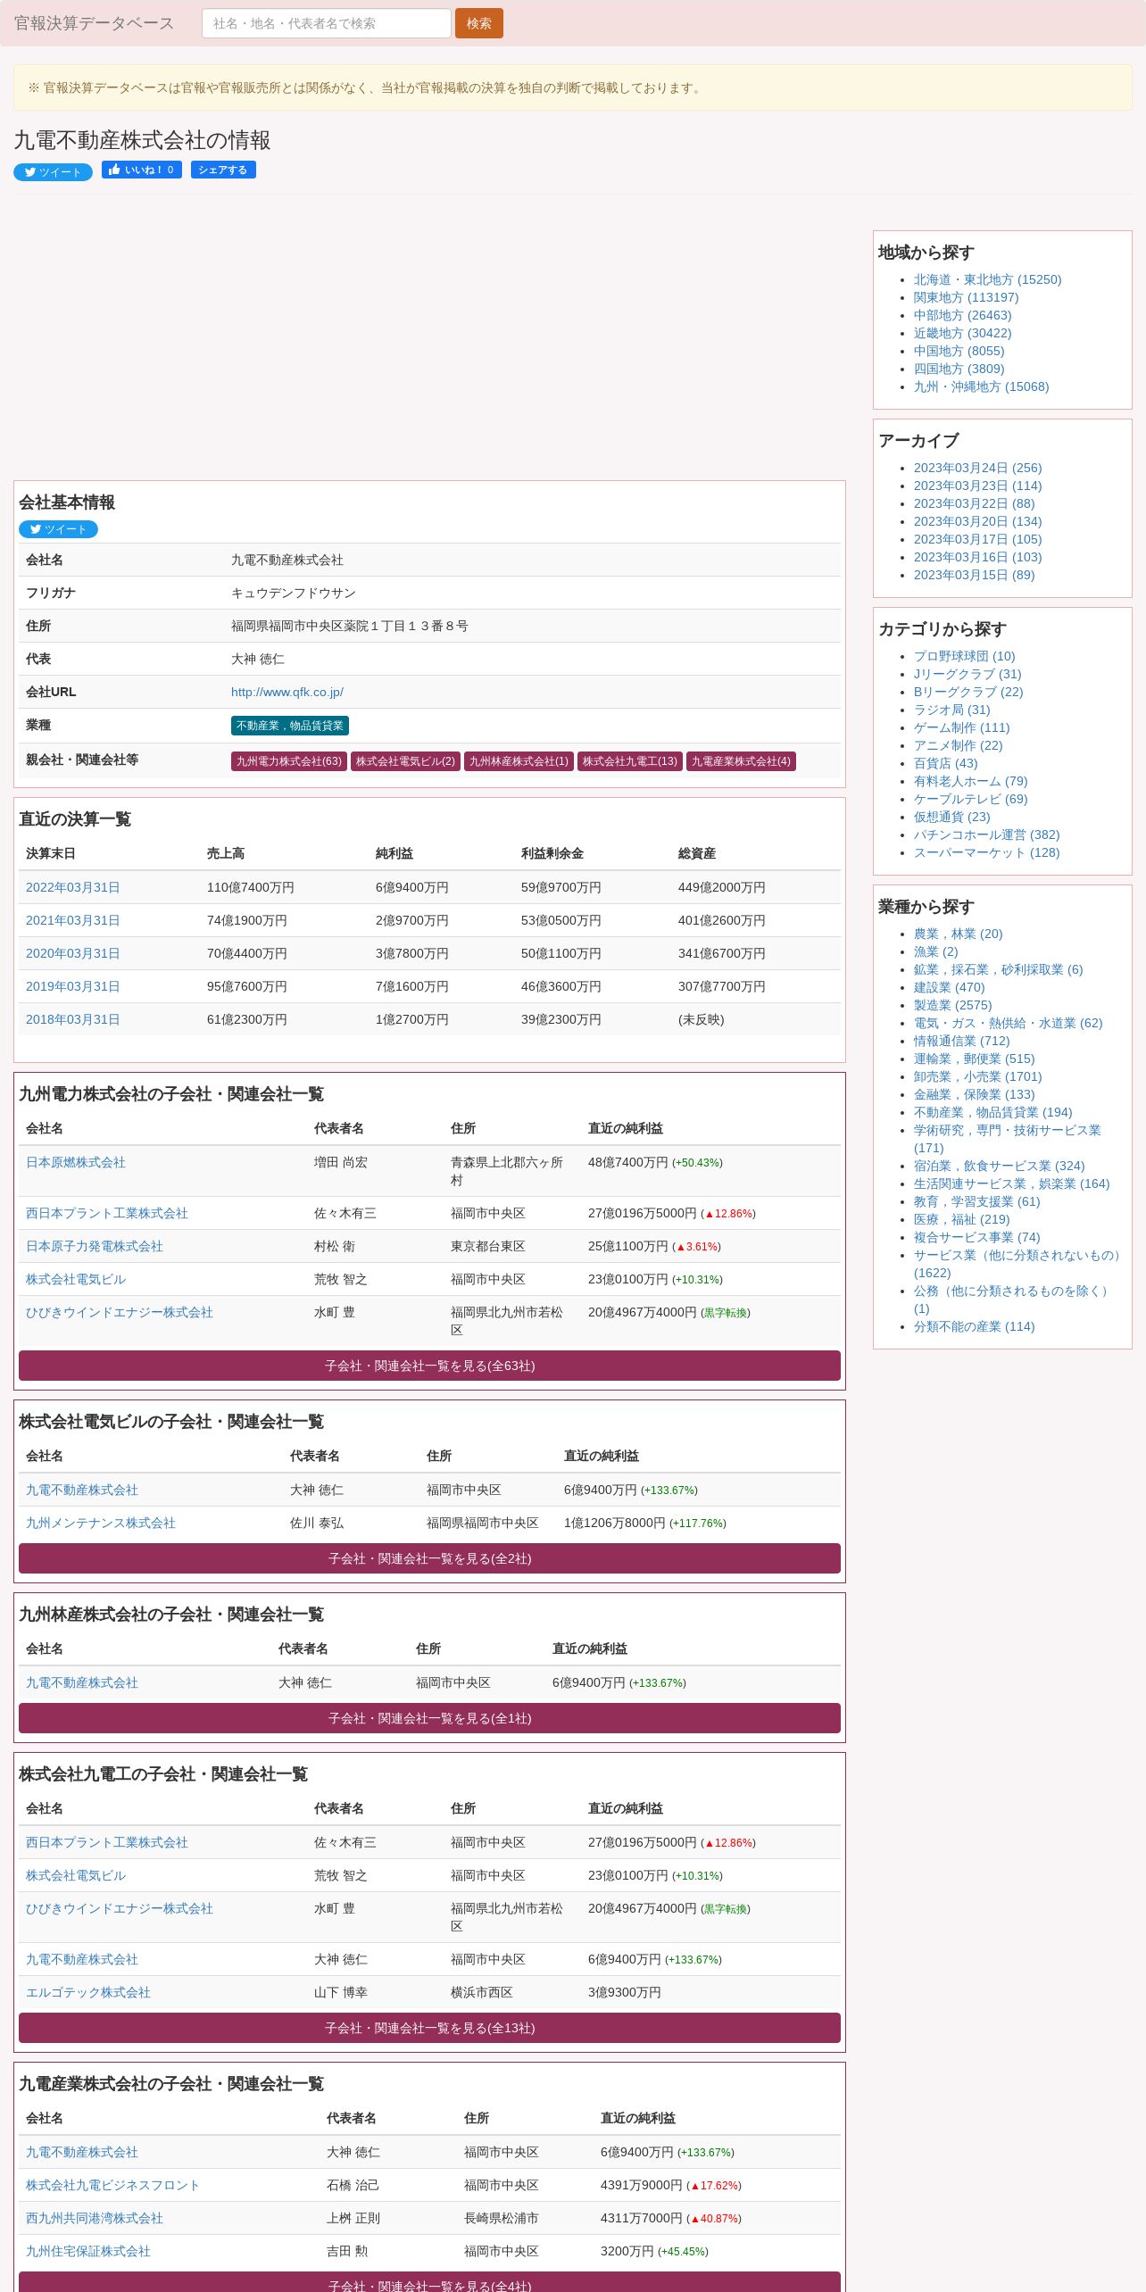The height and width of the screenshot is (2292, 1146).
Task: Open the 株式会社電気ビル(2) tag
Action: [x=405, y=761]
